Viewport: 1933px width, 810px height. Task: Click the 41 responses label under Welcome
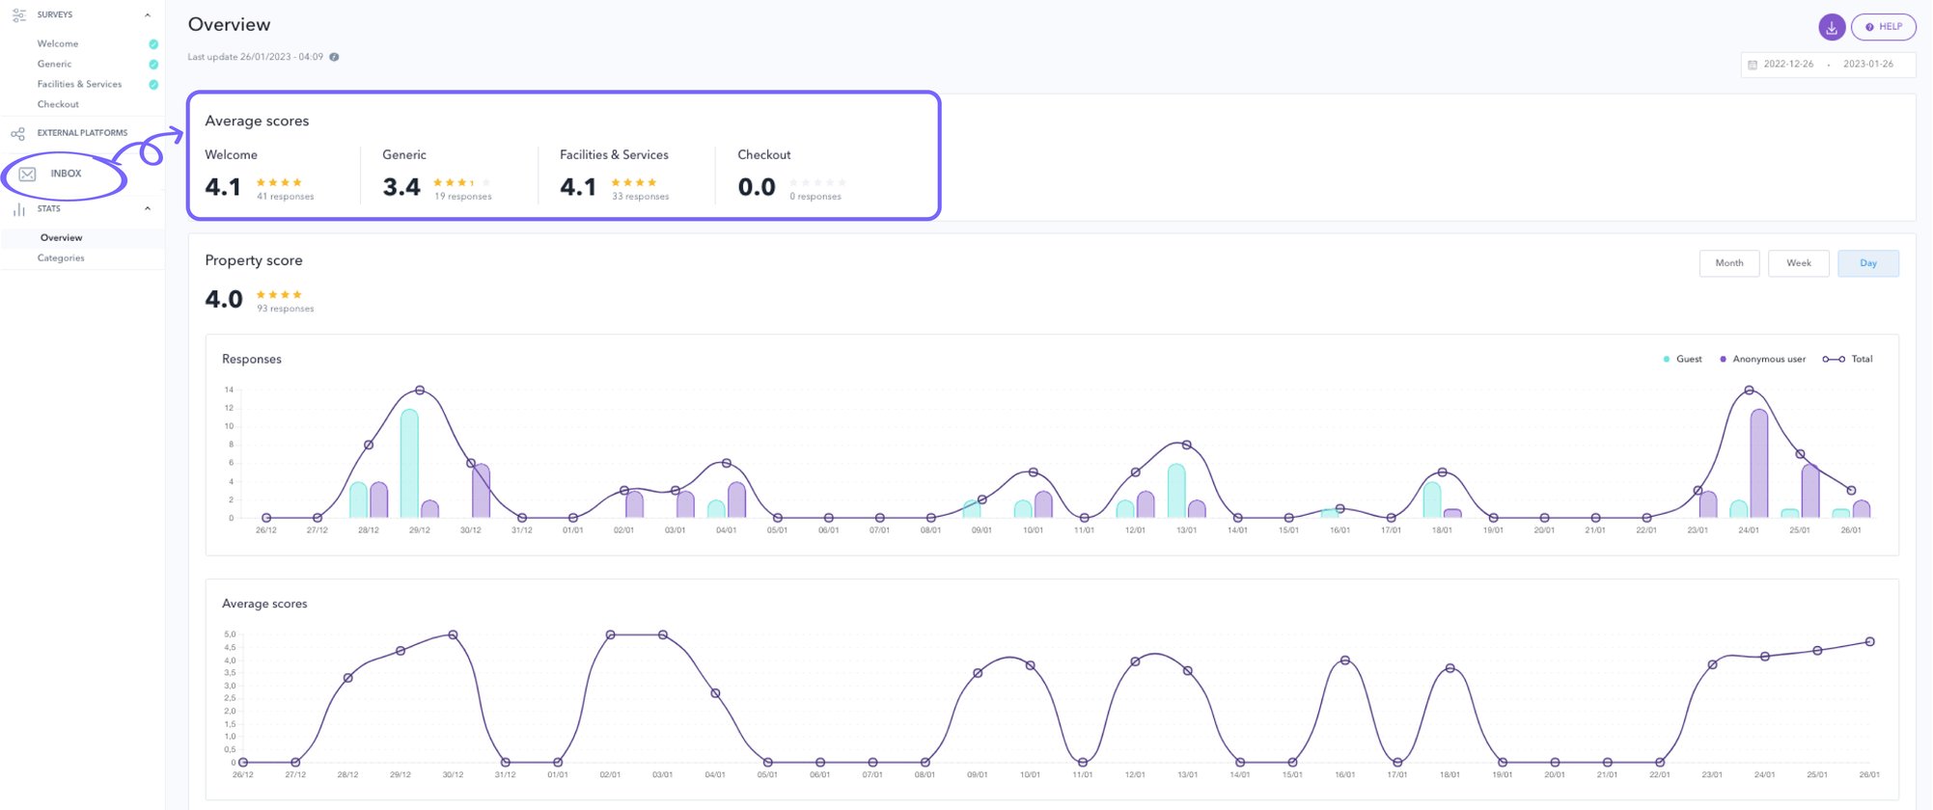pos(286,197)
